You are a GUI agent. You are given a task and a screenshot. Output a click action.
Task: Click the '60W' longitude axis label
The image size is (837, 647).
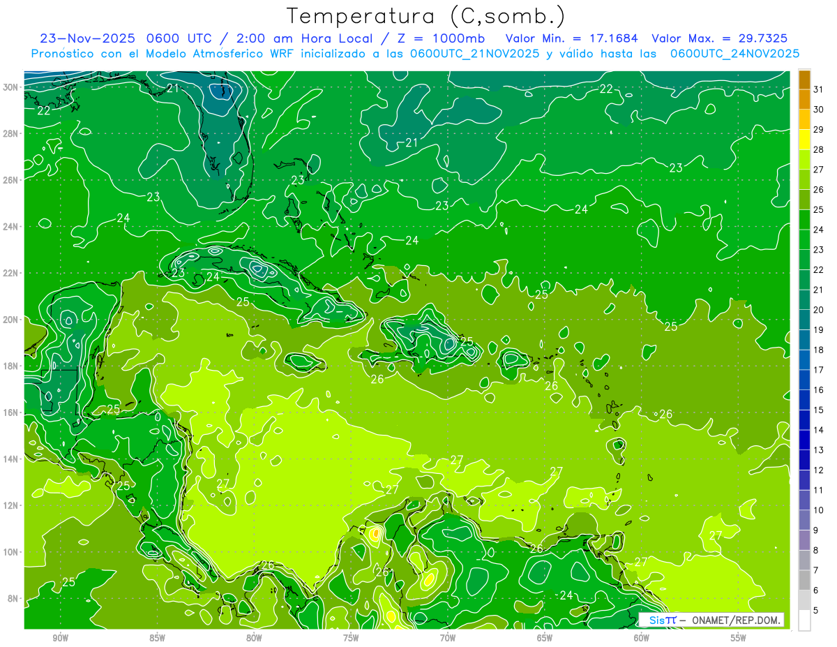point(642,639)
